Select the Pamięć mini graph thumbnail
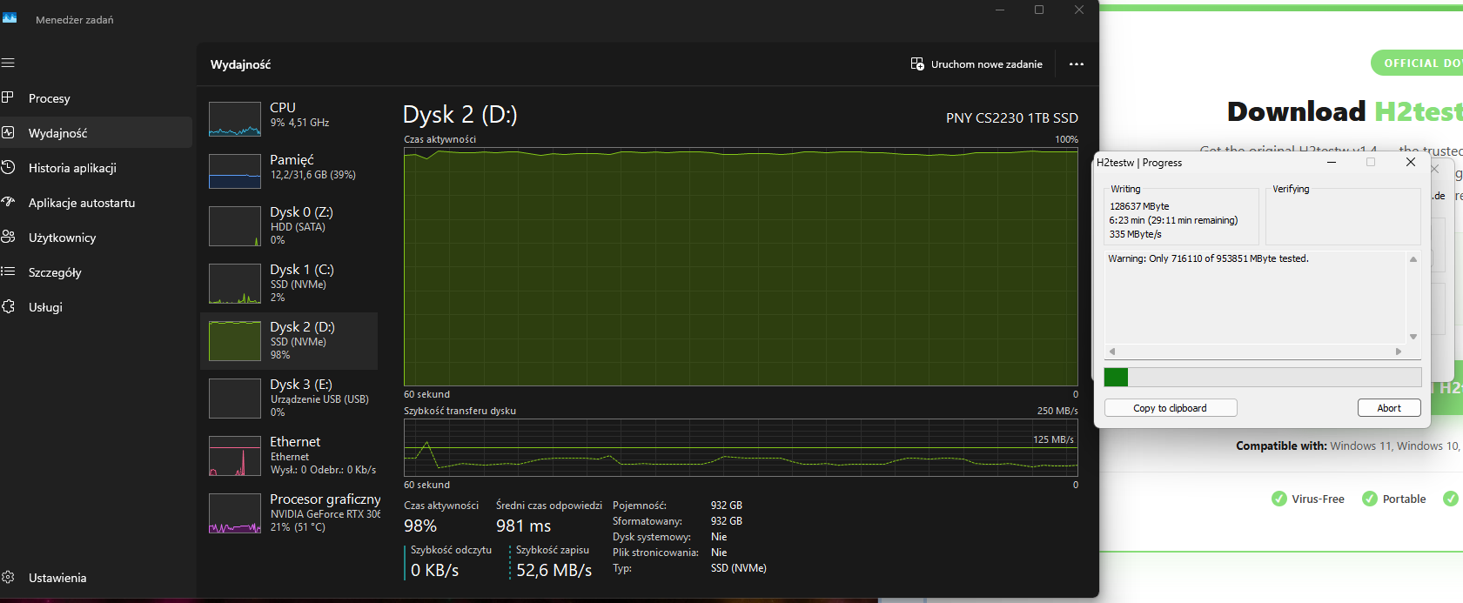The image size is (1463, 603). click(x=235, y=171)
